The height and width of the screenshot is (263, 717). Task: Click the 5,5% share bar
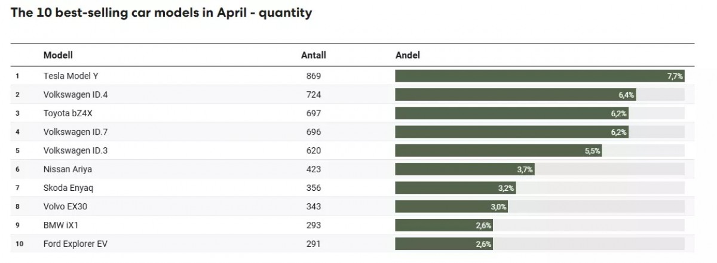[498, 151]
